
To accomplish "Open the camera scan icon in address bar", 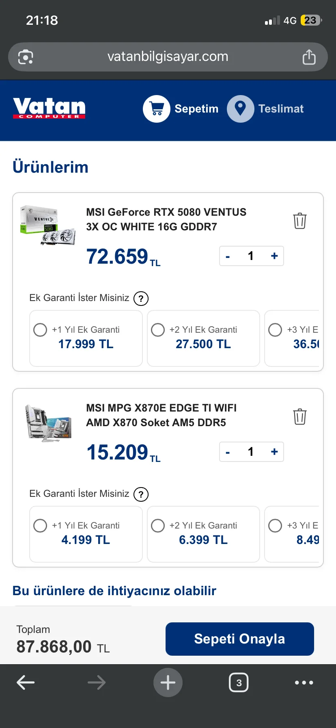I will click(26, 57).
